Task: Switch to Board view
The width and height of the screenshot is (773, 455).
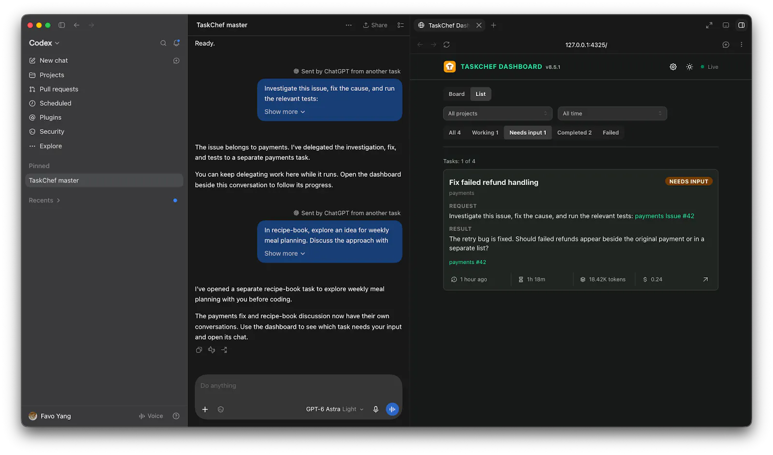Action: pos(457,94)
